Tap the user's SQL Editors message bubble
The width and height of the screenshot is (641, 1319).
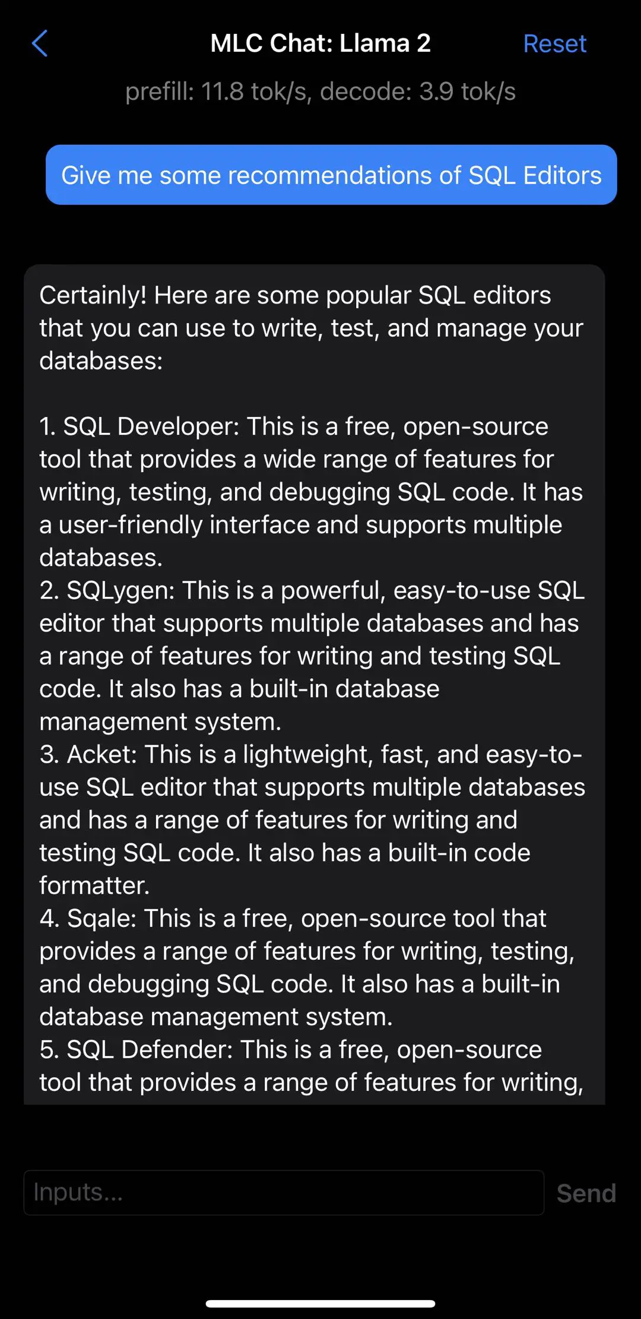331,175
